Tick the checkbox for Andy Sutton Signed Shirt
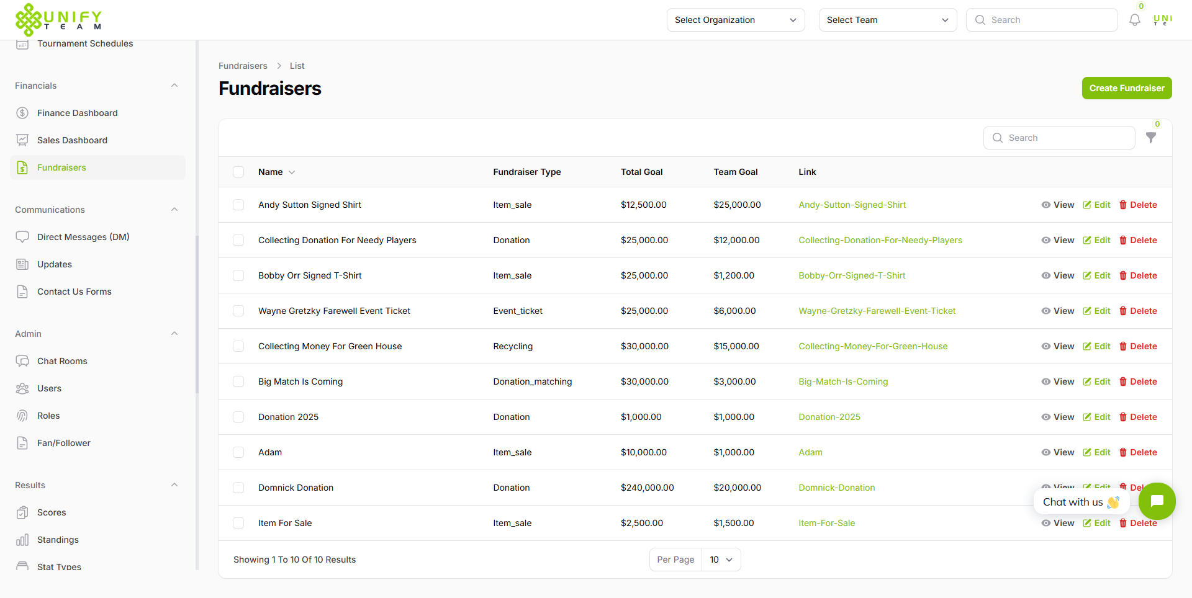 pyautogui.click(x=238, y=205)
